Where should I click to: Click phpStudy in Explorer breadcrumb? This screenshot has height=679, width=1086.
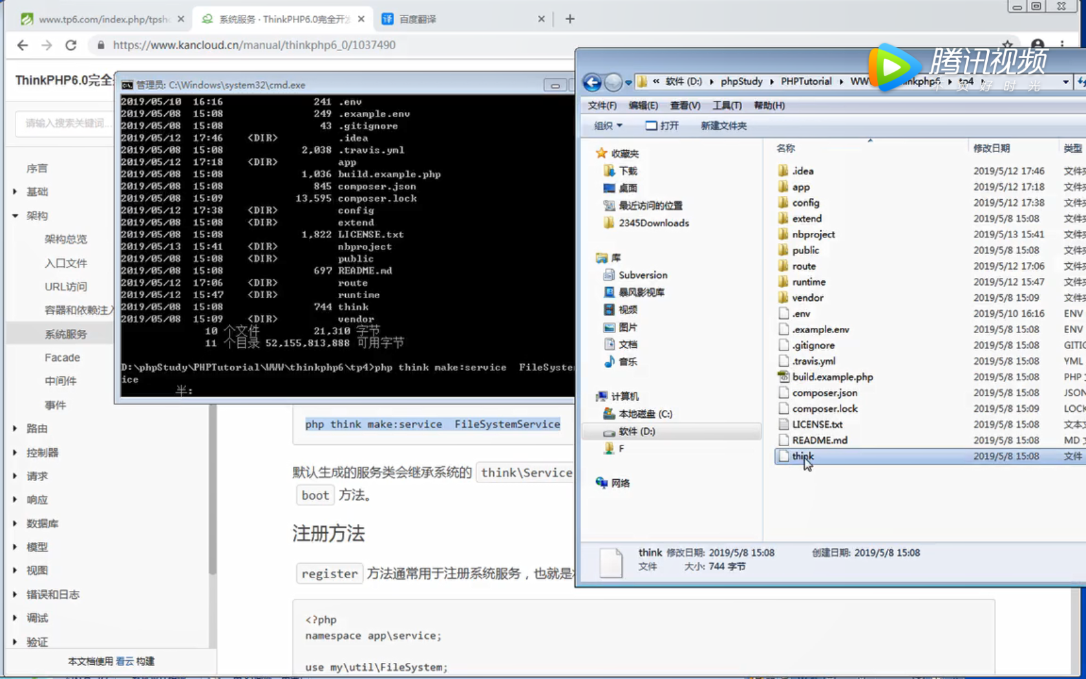click(x=741, y=81)
